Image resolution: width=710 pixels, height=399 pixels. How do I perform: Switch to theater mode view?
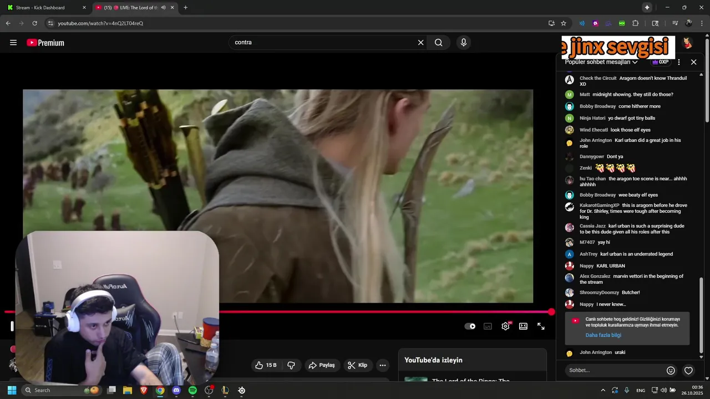pos(523,326)
